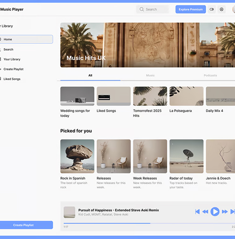
Task: Click the La Polseguera label text
Action: pos(181,111)
